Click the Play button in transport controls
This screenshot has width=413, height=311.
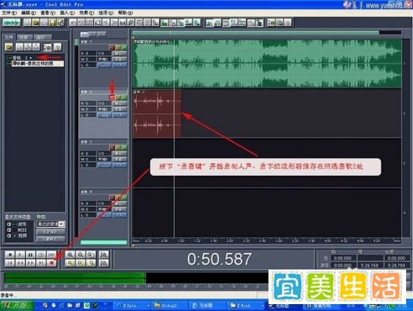20,255
